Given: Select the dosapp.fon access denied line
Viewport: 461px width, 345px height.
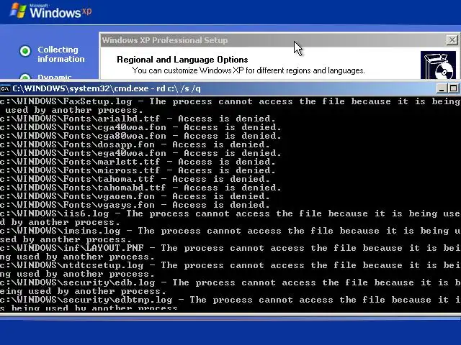Looking at the screenshot, I should [x=135, y=144].
